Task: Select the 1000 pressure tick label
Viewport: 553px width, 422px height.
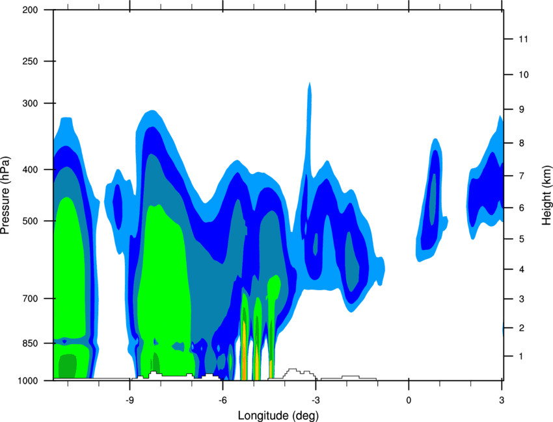Action: point(28,380)
